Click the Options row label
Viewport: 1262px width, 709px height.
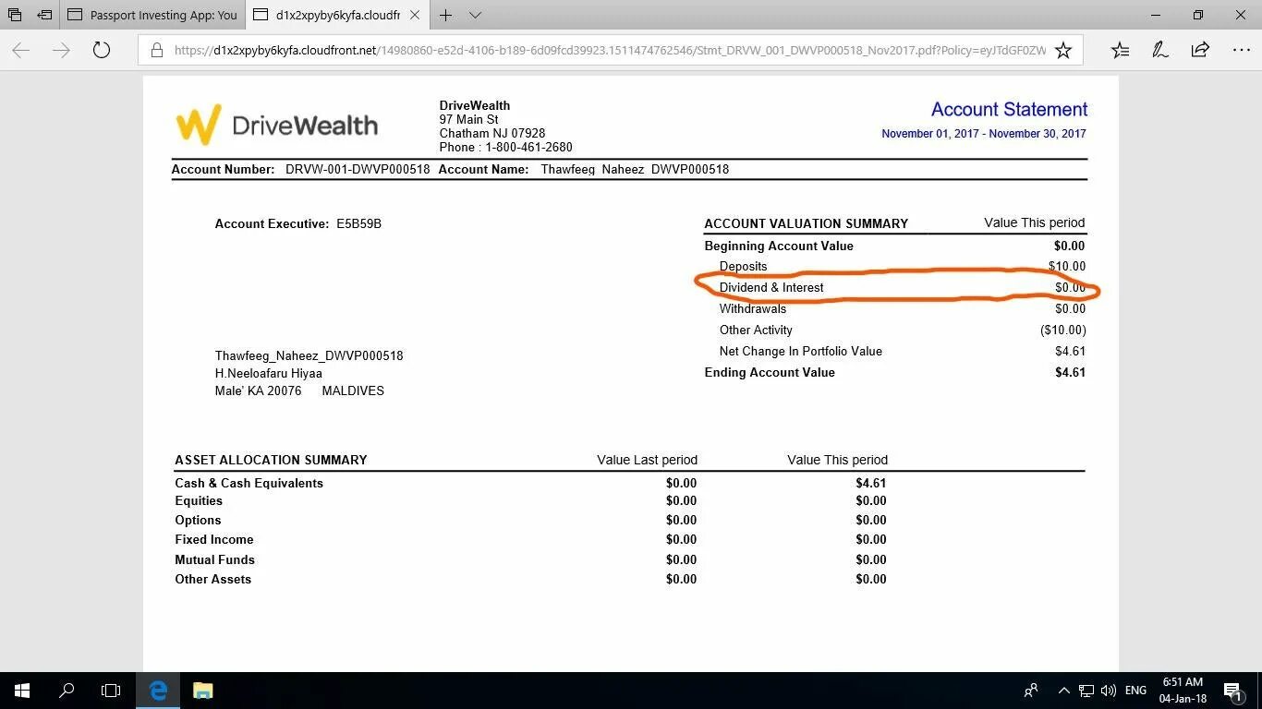click(198, 520)
